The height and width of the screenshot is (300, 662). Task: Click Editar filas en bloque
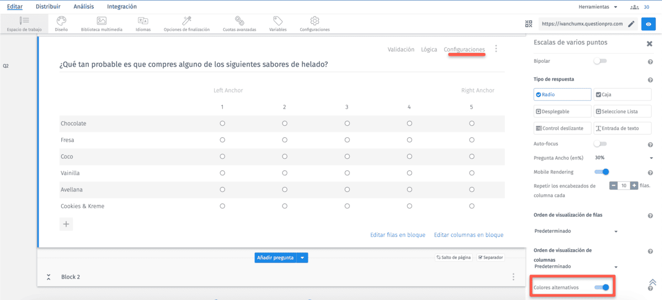398,235
